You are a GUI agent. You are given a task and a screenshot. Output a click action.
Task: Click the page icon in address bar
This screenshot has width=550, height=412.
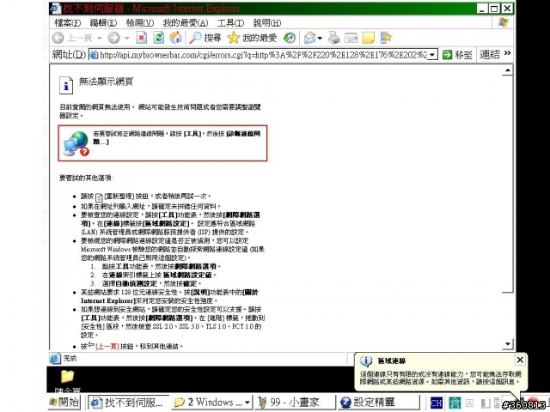point(94,55)
